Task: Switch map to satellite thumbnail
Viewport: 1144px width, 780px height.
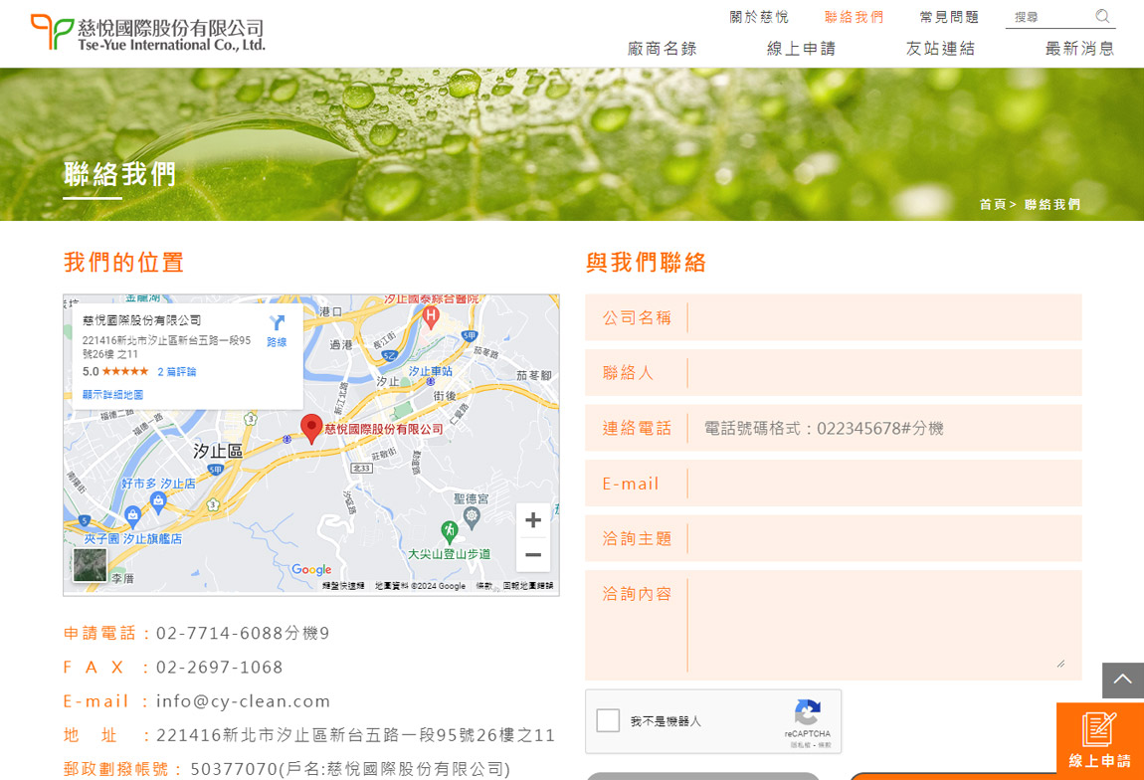Action: point(90,565)
